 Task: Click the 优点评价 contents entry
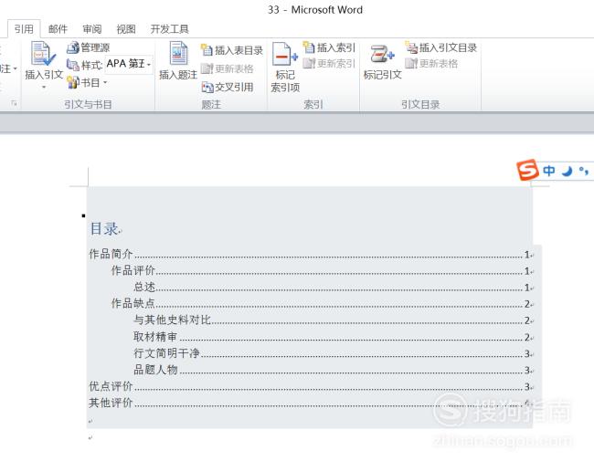pyautogui.click(x=311, y=386)
